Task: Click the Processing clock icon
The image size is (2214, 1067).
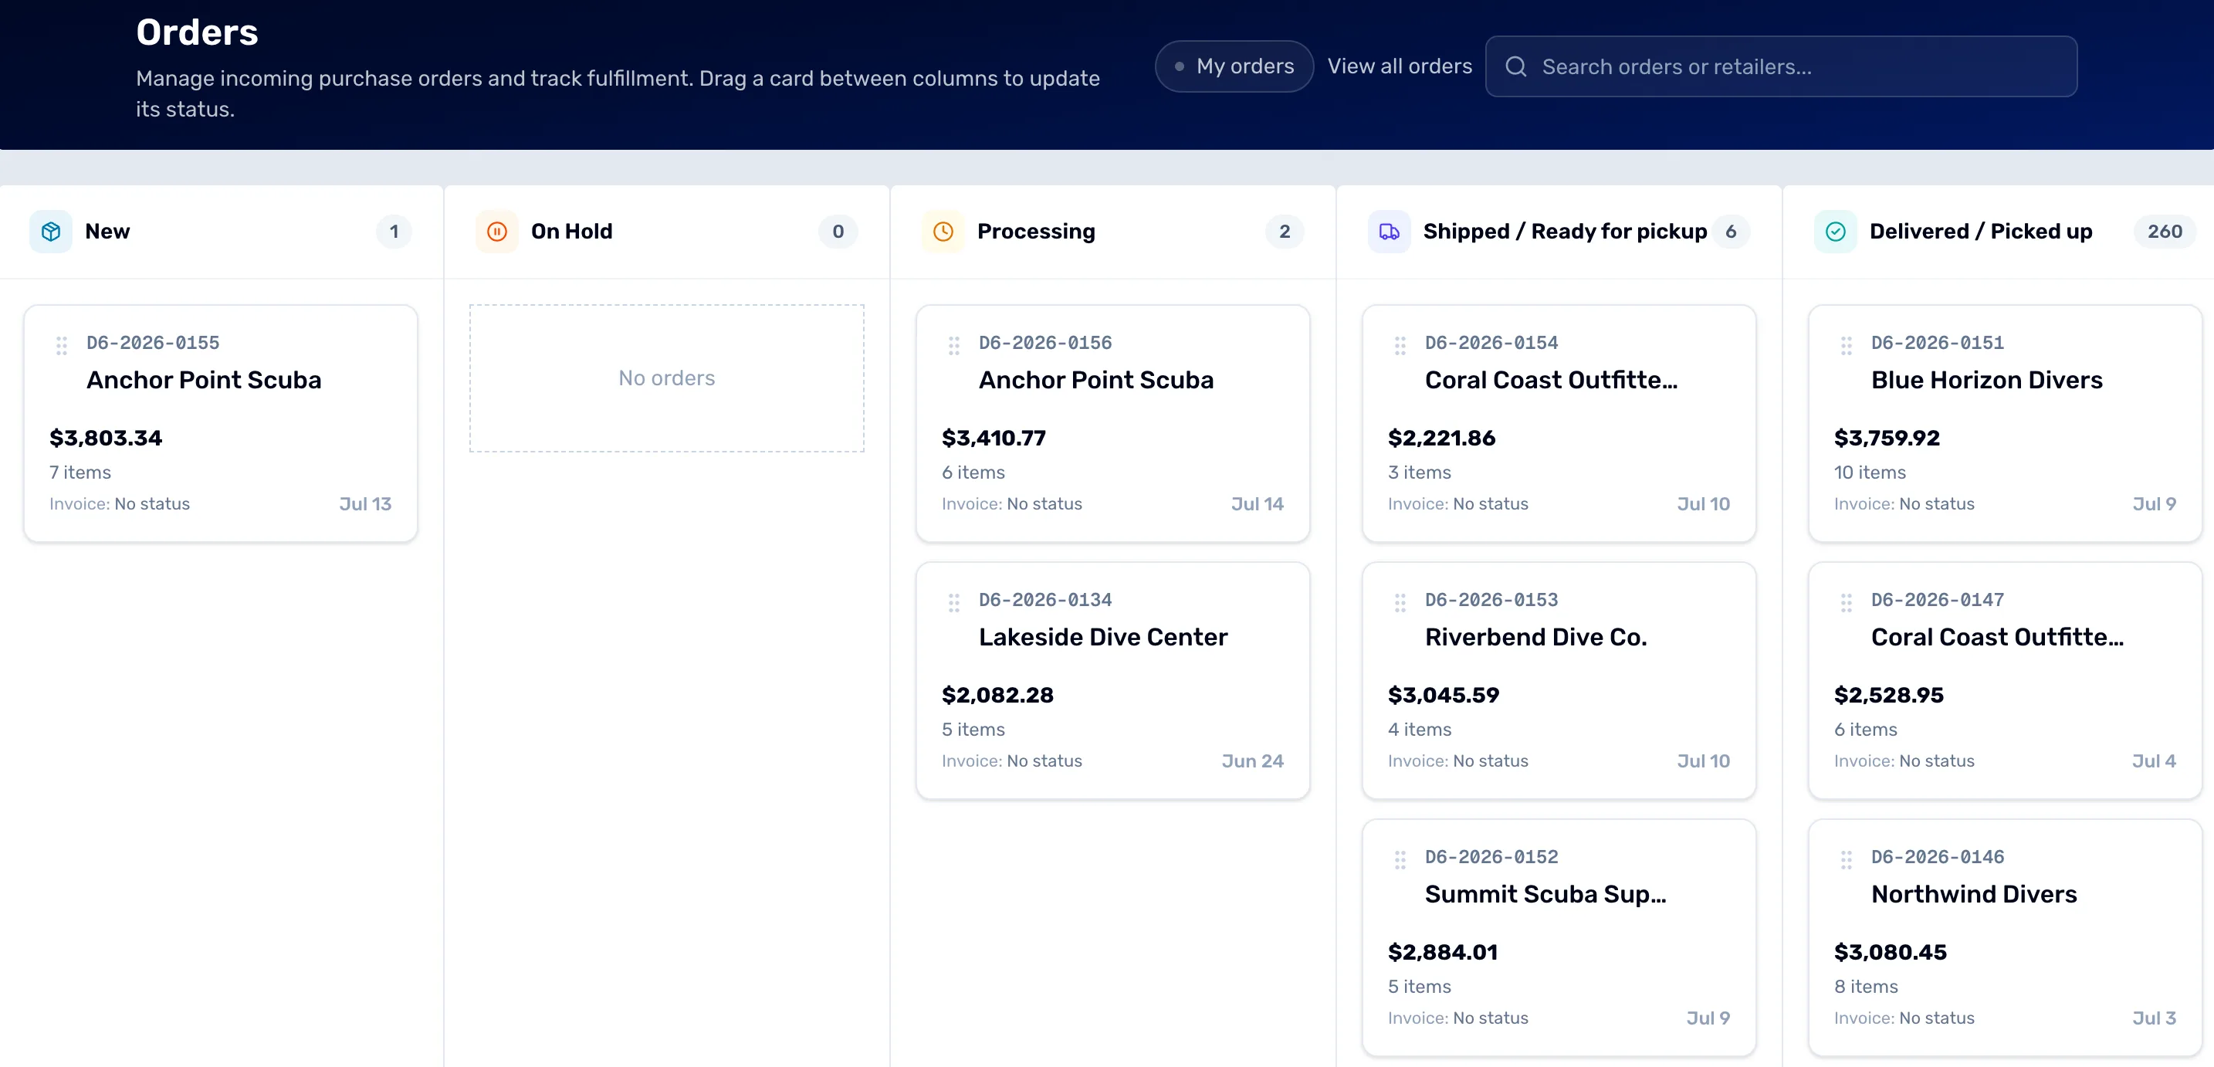Action: point(943,232)
